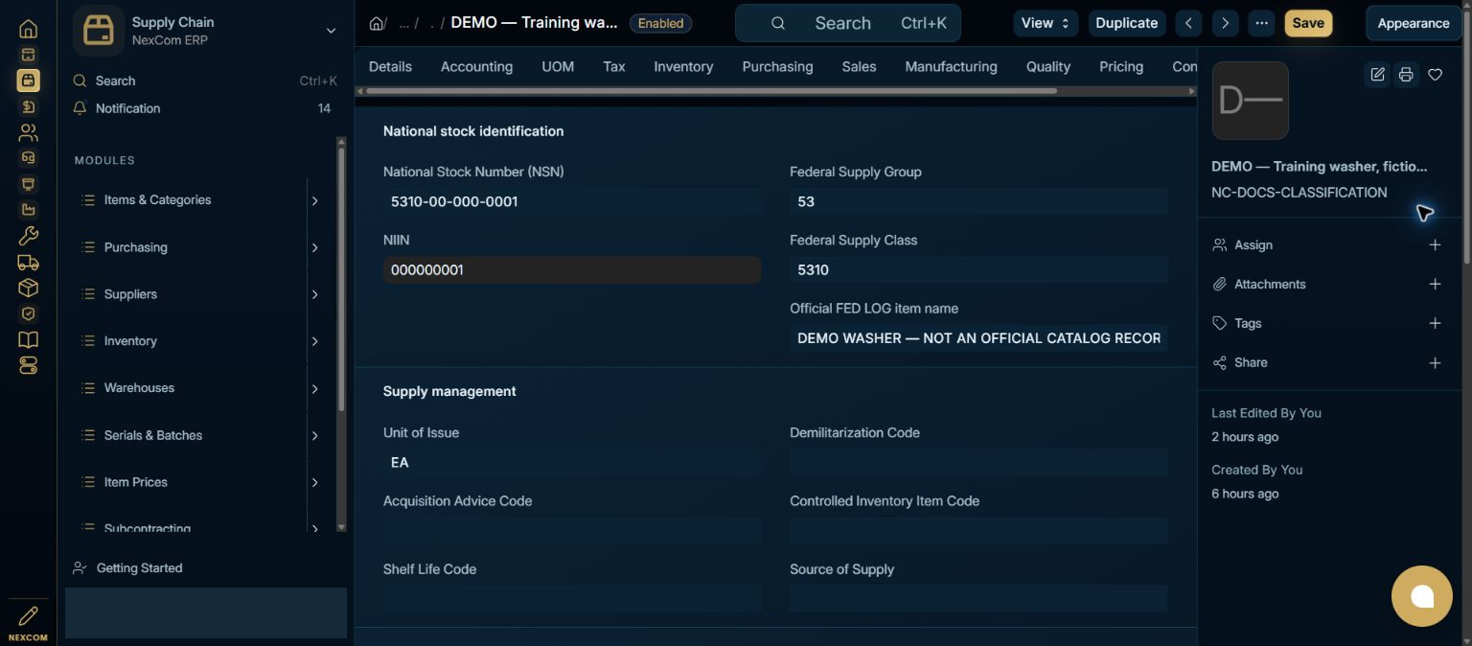
Task: Open the Pricing tab
Action: pos(1121,67)
